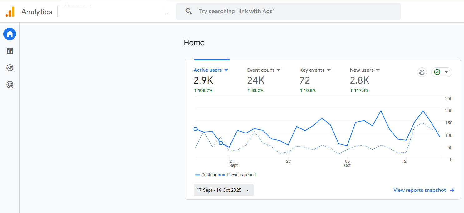Click the Custom legend entry
464x213 pixels.
point(205,175)
